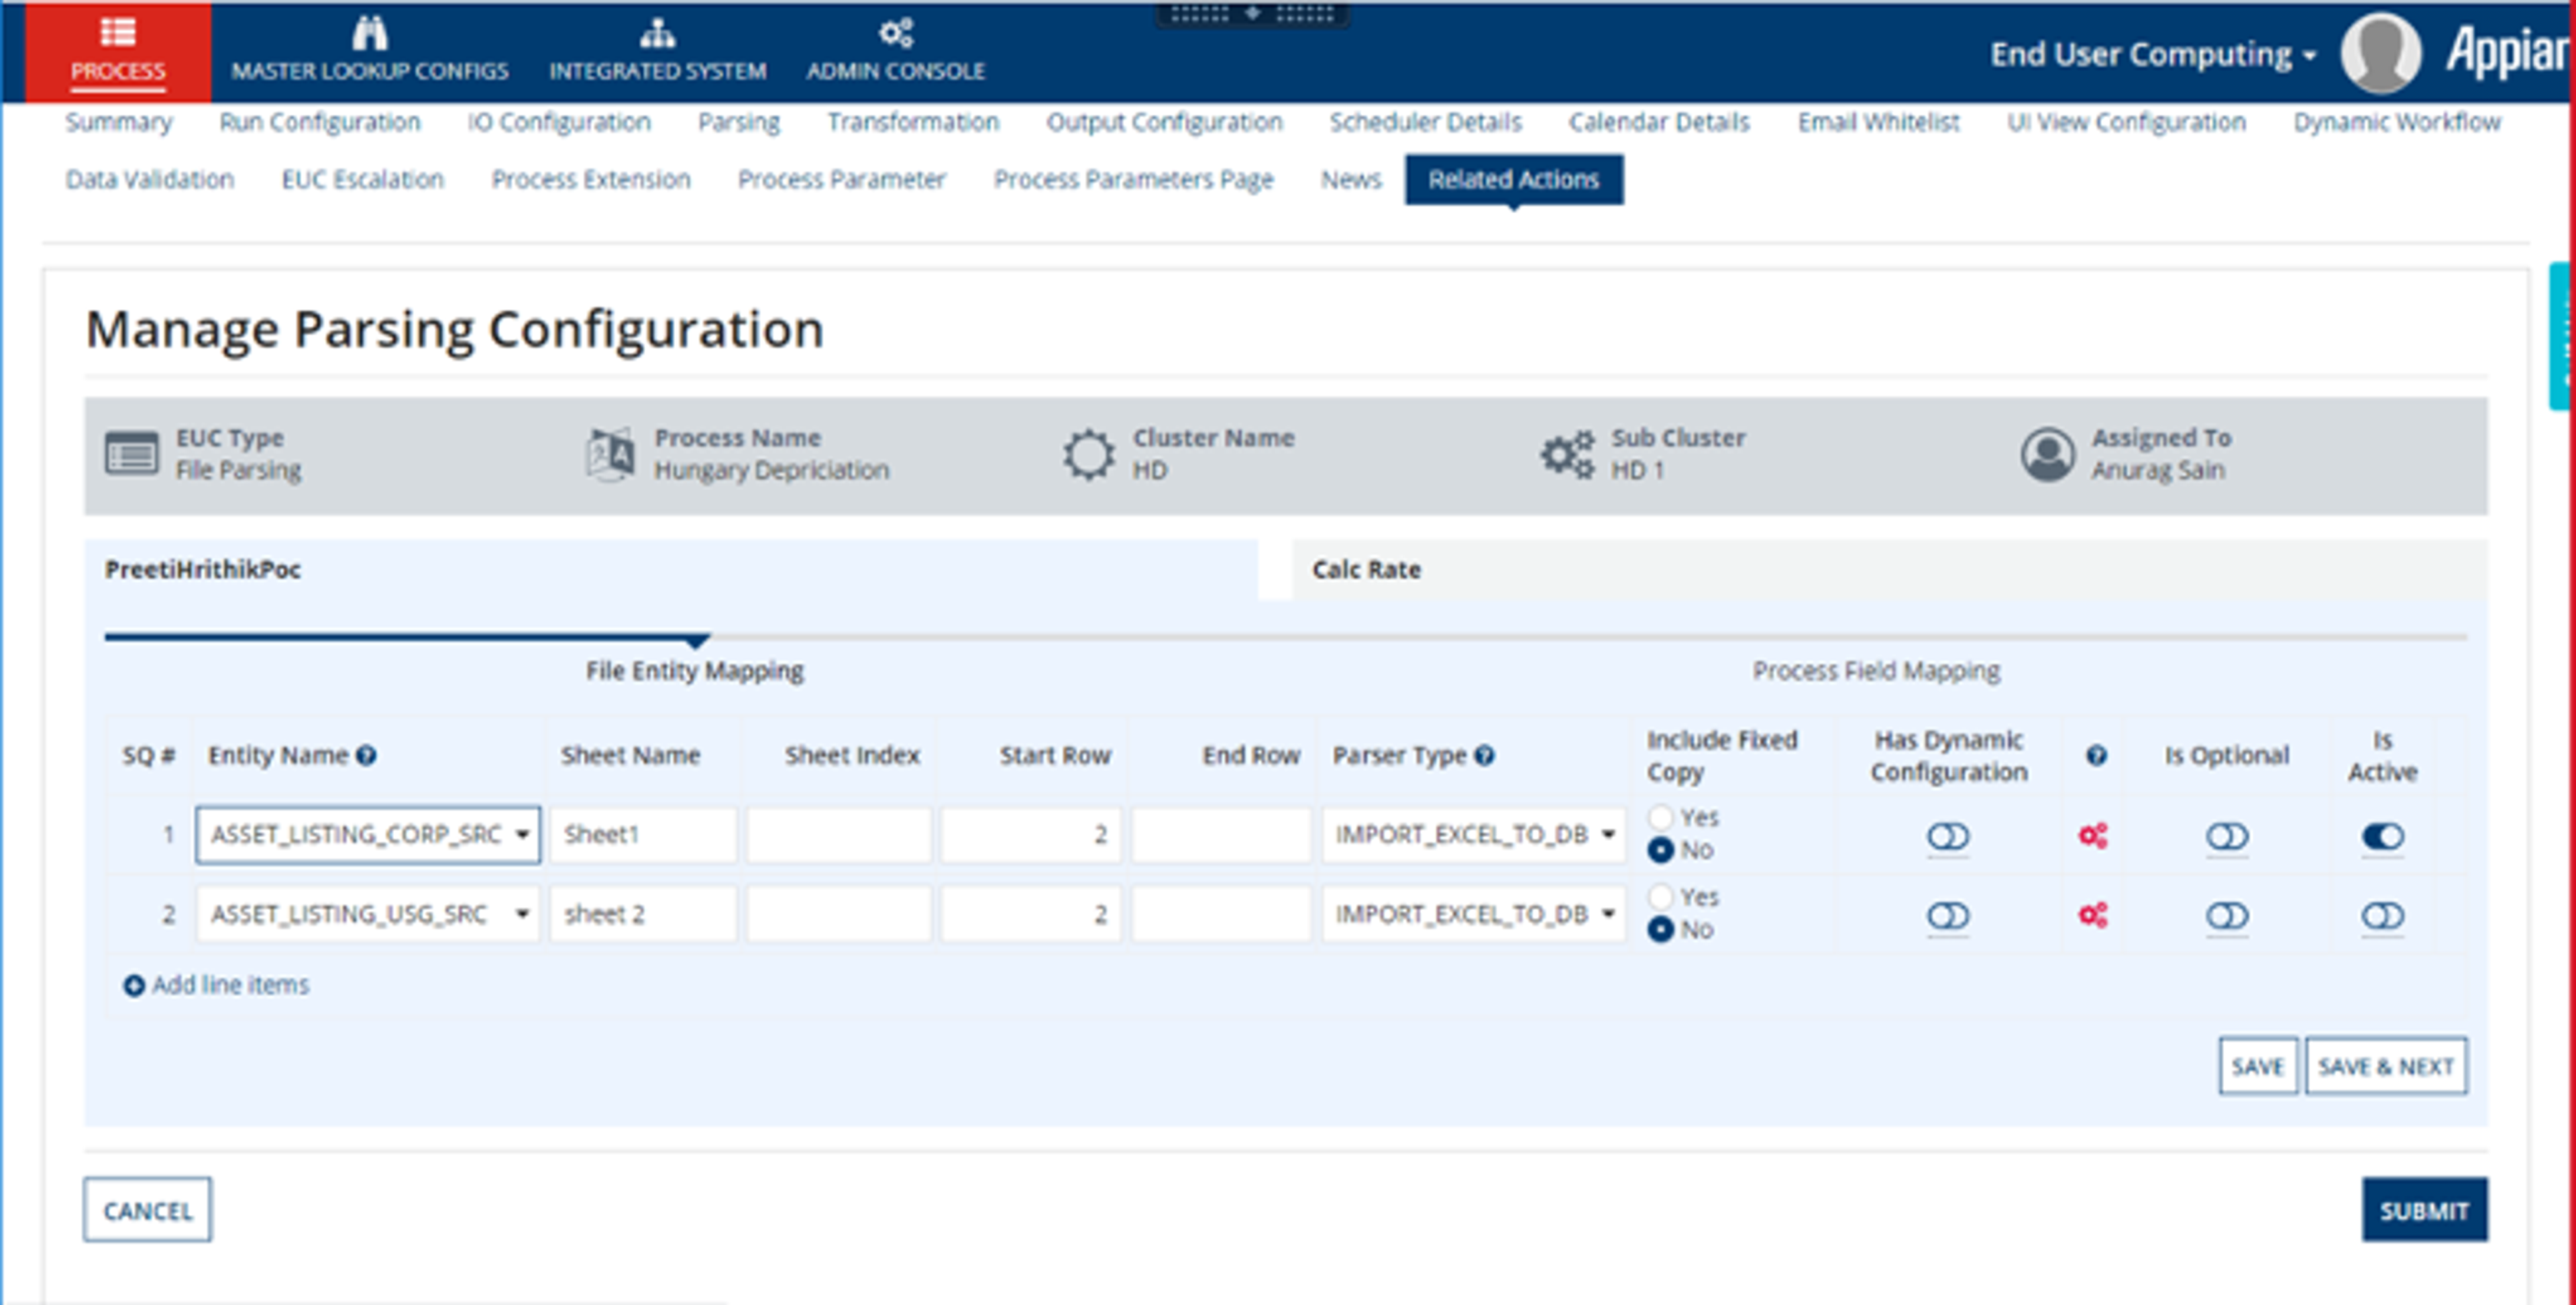Viewport: 2576px width, 1305px height.
Task: Select Related Actions tab
Action: tap(1513, 179)
